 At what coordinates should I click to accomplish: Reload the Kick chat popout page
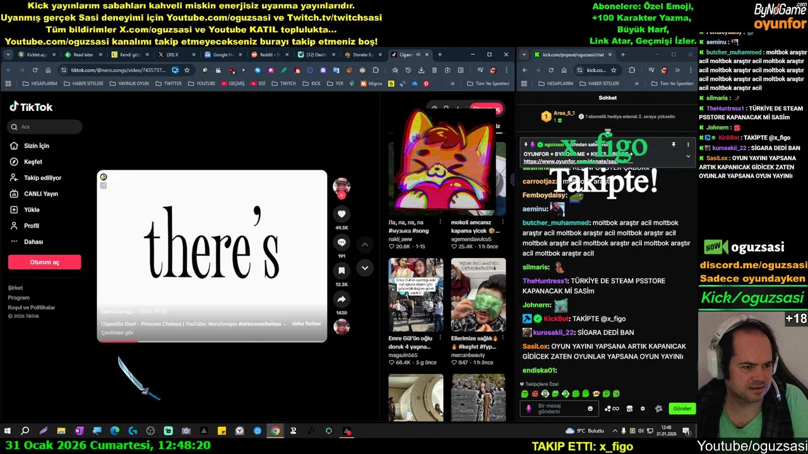click(x=550, y=70)
